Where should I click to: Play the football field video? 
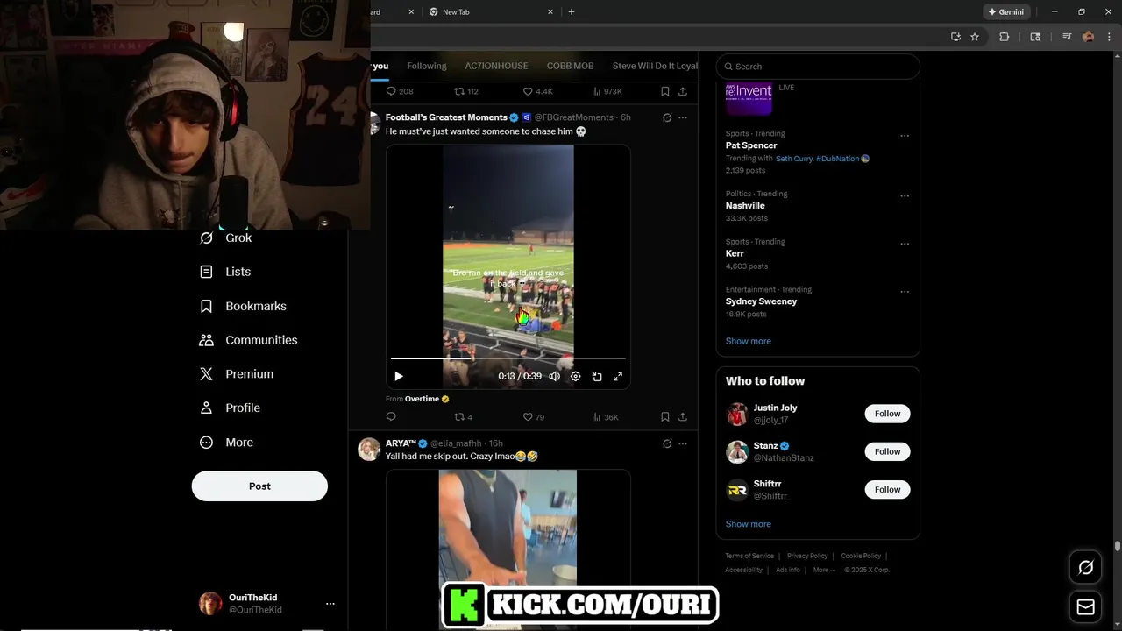[399, 376]
